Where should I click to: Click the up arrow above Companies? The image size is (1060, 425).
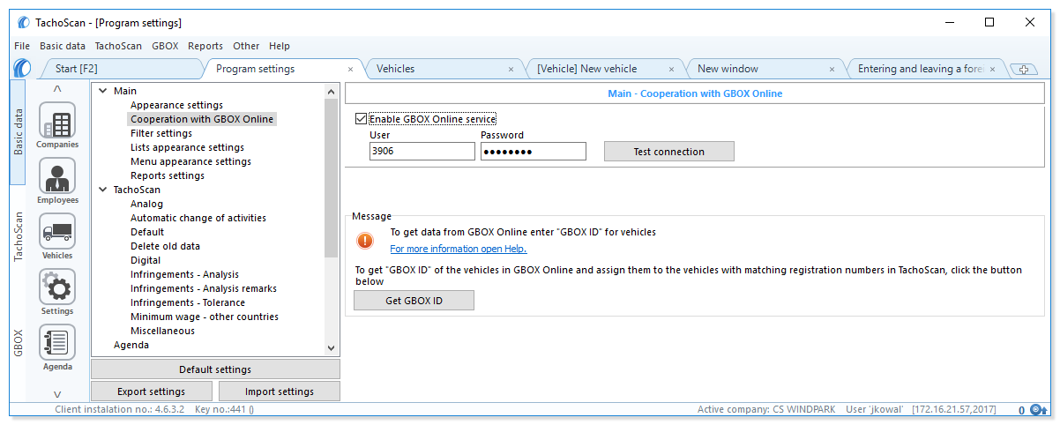tap(57, 88)
